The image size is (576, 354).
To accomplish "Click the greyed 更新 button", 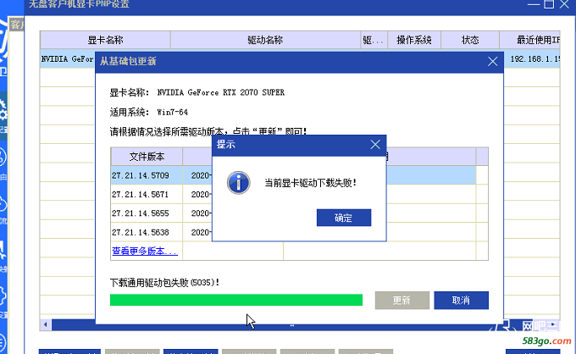I will tap(402, 301).
